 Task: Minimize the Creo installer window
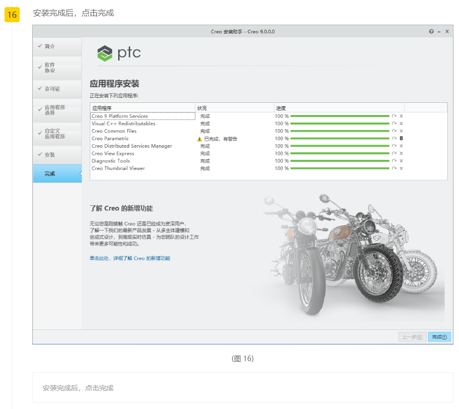pyautogui.click(x=439, y=32)
